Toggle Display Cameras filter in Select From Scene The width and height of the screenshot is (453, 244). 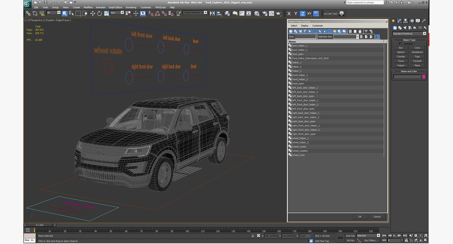(305, 31)
